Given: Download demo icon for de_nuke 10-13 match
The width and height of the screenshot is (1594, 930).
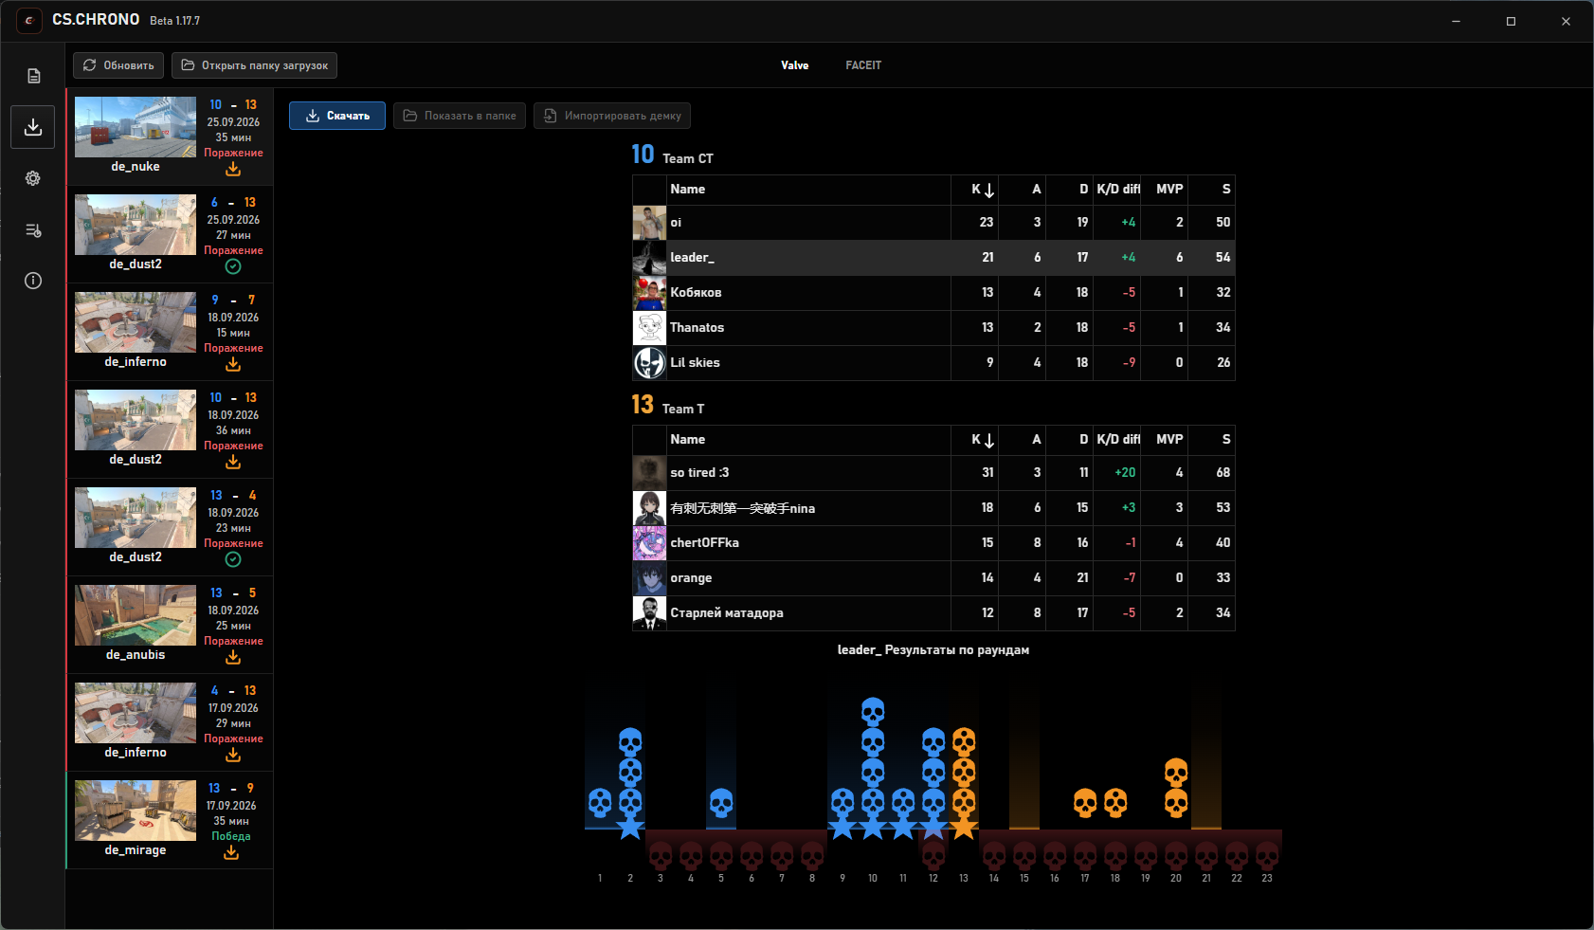Looking at the screenshot, I should tap(233, 169).
